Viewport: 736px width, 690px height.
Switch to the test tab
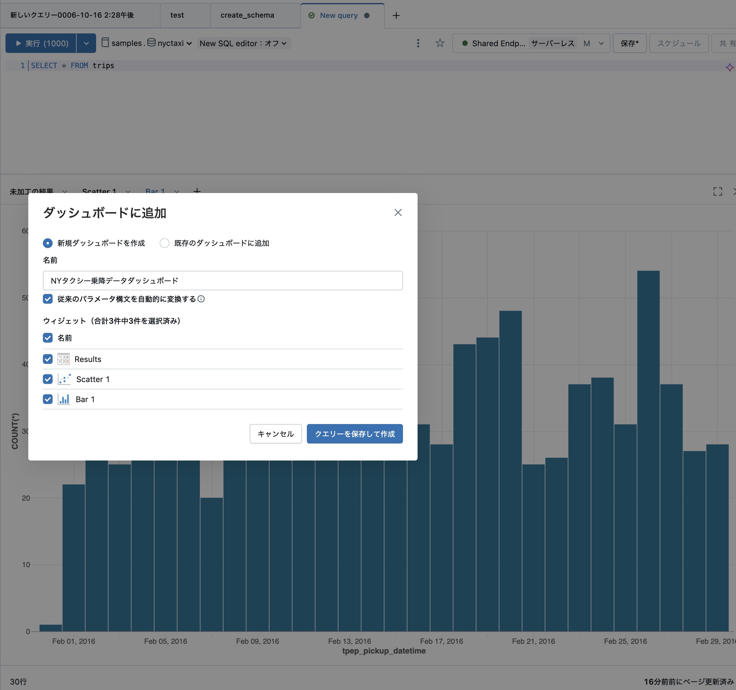177,15
